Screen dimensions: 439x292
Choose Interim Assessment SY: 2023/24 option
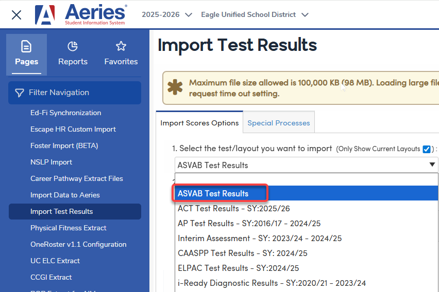306,238
